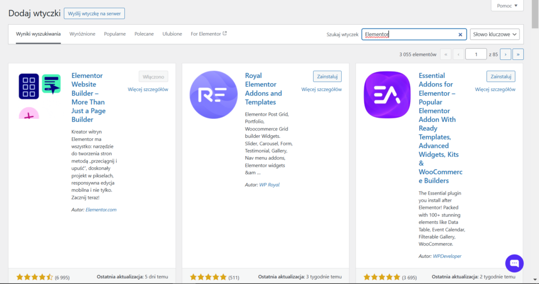
Task: Go to the first results page
Action: [x=446, y=54]
